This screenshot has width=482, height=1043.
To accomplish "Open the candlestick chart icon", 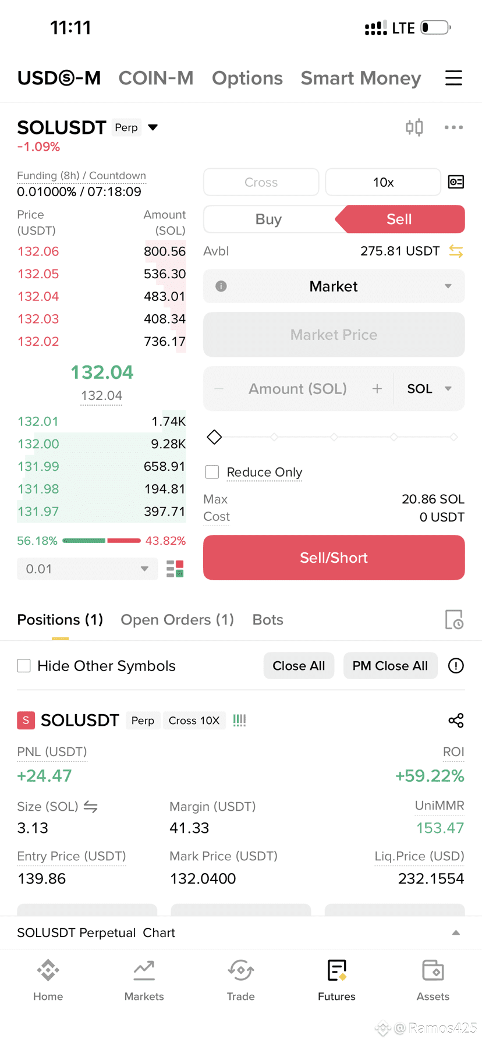I will [x=414, y=127].
